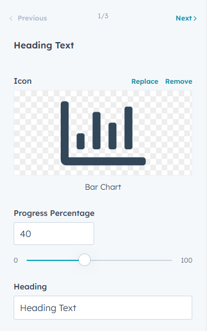The width and height of the screenshot is (207, 331).
Task: Click the slider minimum label 0
Action: 16,260
